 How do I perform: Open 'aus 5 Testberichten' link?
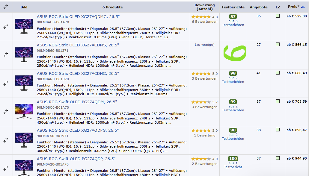(x=233, y=23)
